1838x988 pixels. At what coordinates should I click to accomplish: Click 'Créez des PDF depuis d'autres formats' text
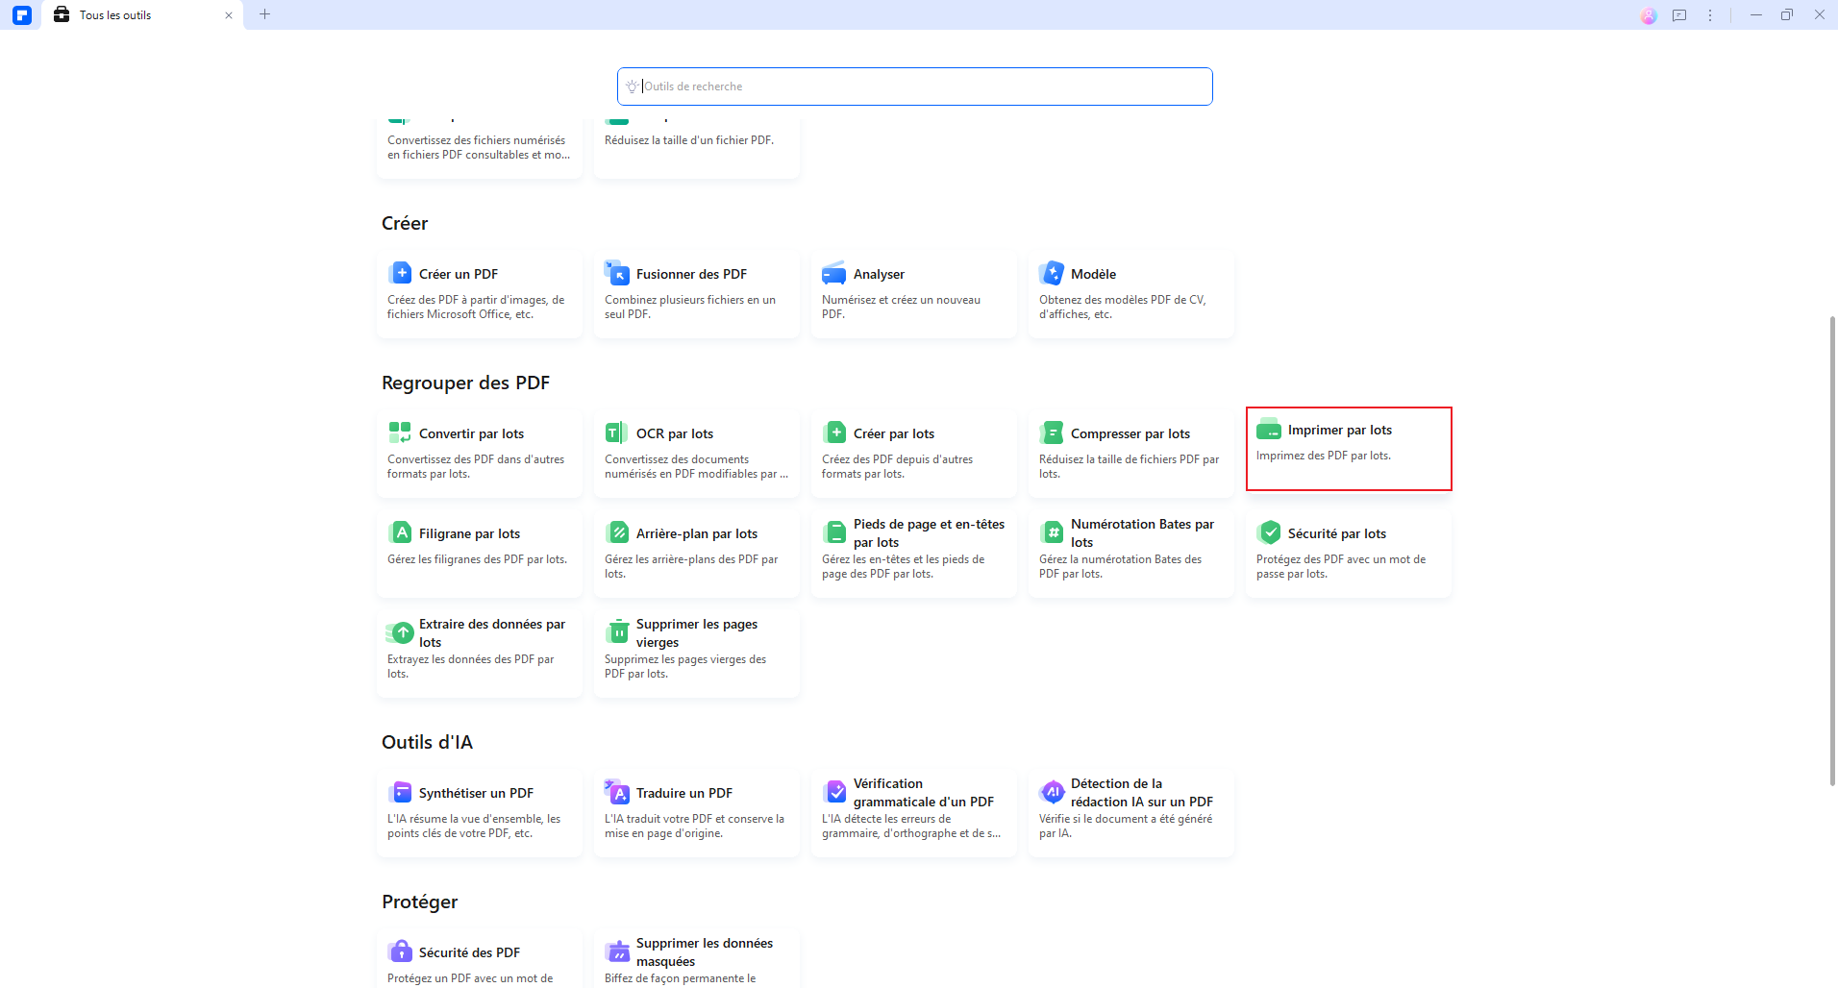coord(897,466)
